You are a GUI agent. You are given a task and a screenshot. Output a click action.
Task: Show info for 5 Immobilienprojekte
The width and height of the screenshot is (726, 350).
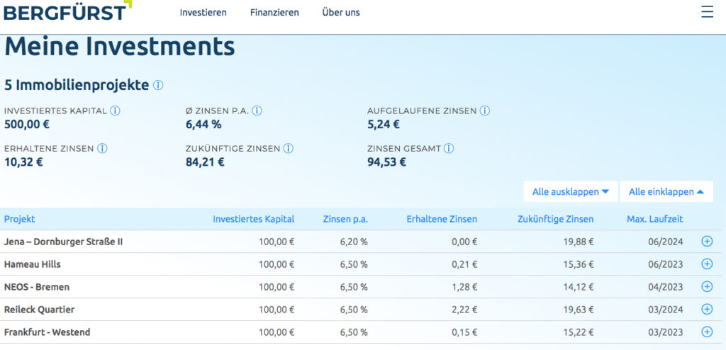point(158,86)
